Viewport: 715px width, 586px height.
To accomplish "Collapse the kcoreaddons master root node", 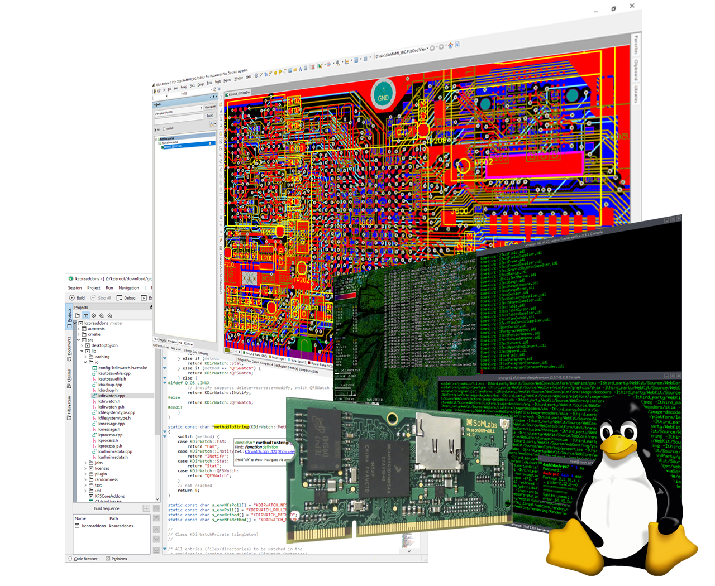I will 75,323.
